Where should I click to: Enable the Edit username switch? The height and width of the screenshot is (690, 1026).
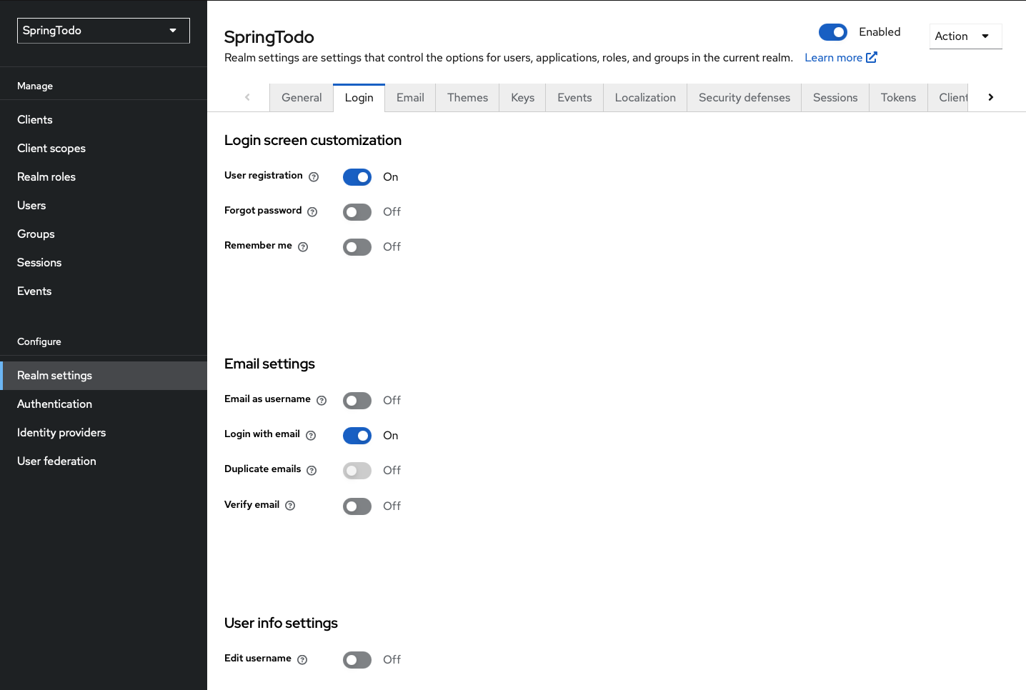[357, 660]
